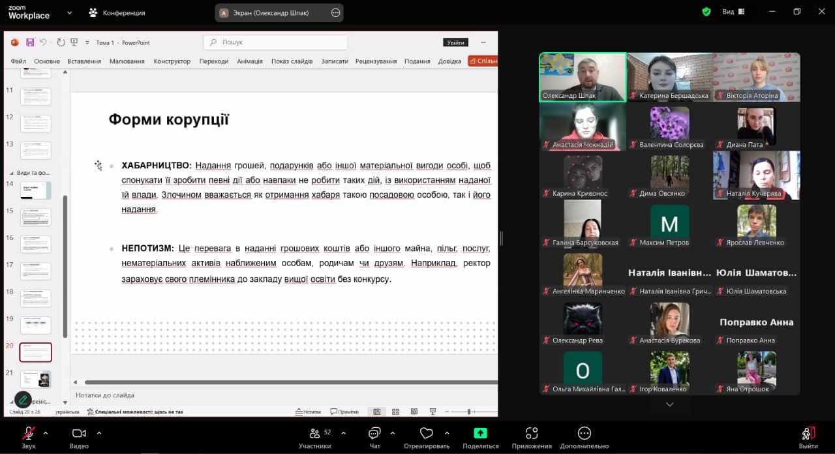Toggle Примітки comments button in status bar
The height and width of the screenshot is (454, 835).
(344, 412)
